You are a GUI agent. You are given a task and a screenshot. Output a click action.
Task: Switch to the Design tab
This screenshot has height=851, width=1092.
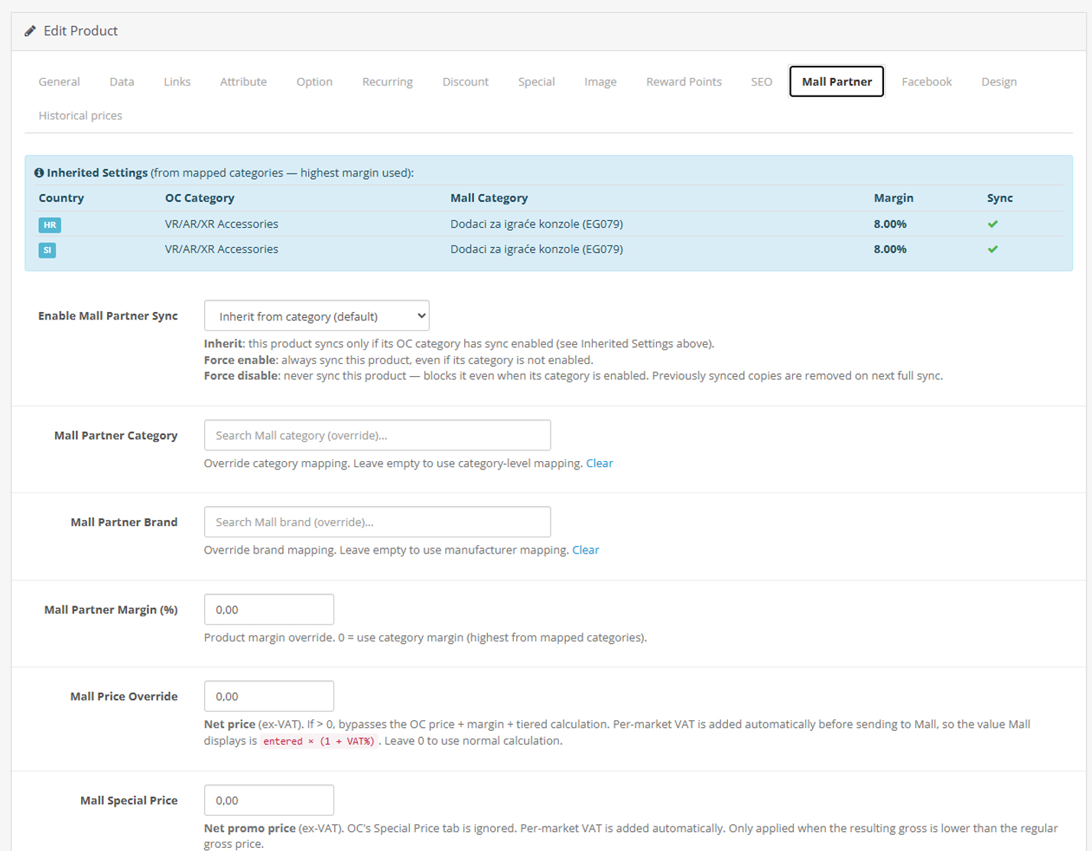(999, 82)
